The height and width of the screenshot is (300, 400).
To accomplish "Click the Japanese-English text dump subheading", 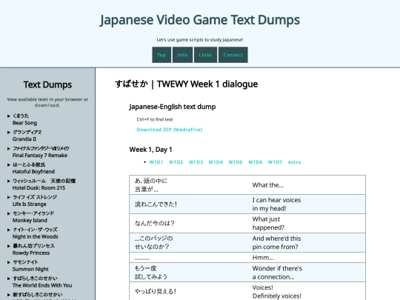I will tap(173, 107).
